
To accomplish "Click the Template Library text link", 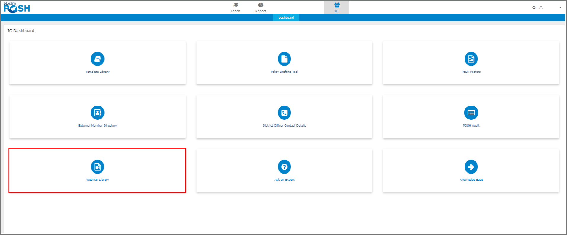I will [97, 72].
